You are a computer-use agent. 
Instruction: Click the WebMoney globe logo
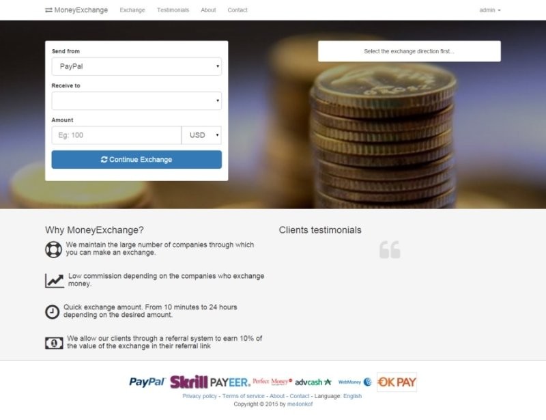pos(355,382)
